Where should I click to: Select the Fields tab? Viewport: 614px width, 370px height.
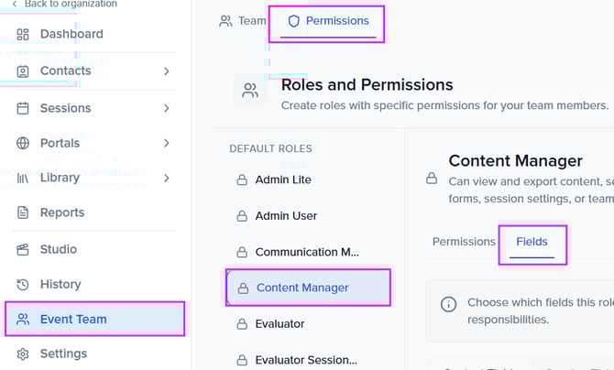pyautogui.click(x=532, y=242)
